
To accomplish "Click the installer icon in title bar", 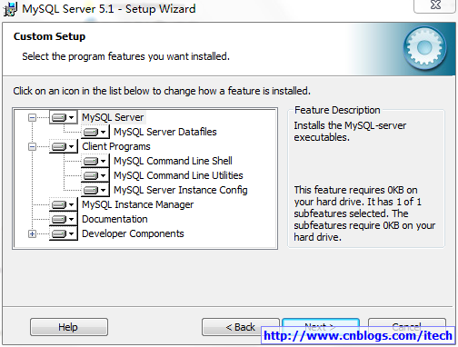I will (10, 9).
